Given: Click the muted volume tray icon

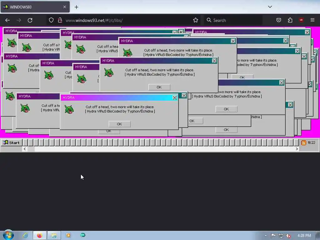Looking at the screenshot, I should [x=288, y=236].
